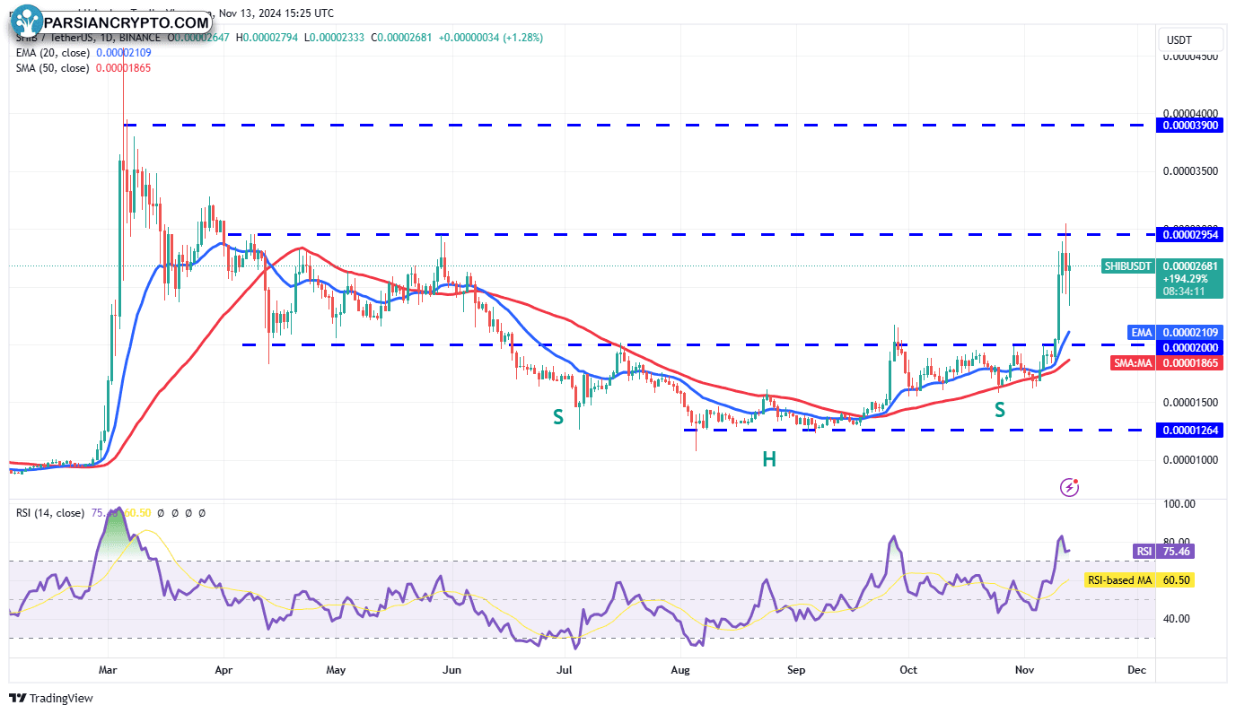Click the +194.29% change value on scale
The height and width of the screenshot is (714, 1236).
click(1184, 279)
